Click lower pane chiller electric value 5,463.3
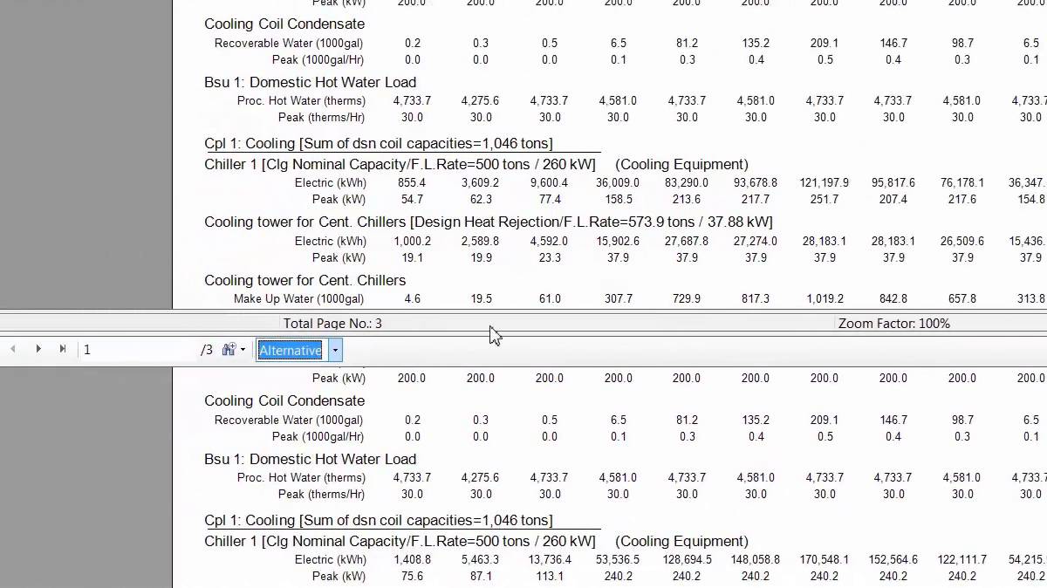This screenshot has height=588, width=1047. pos(481,559)
